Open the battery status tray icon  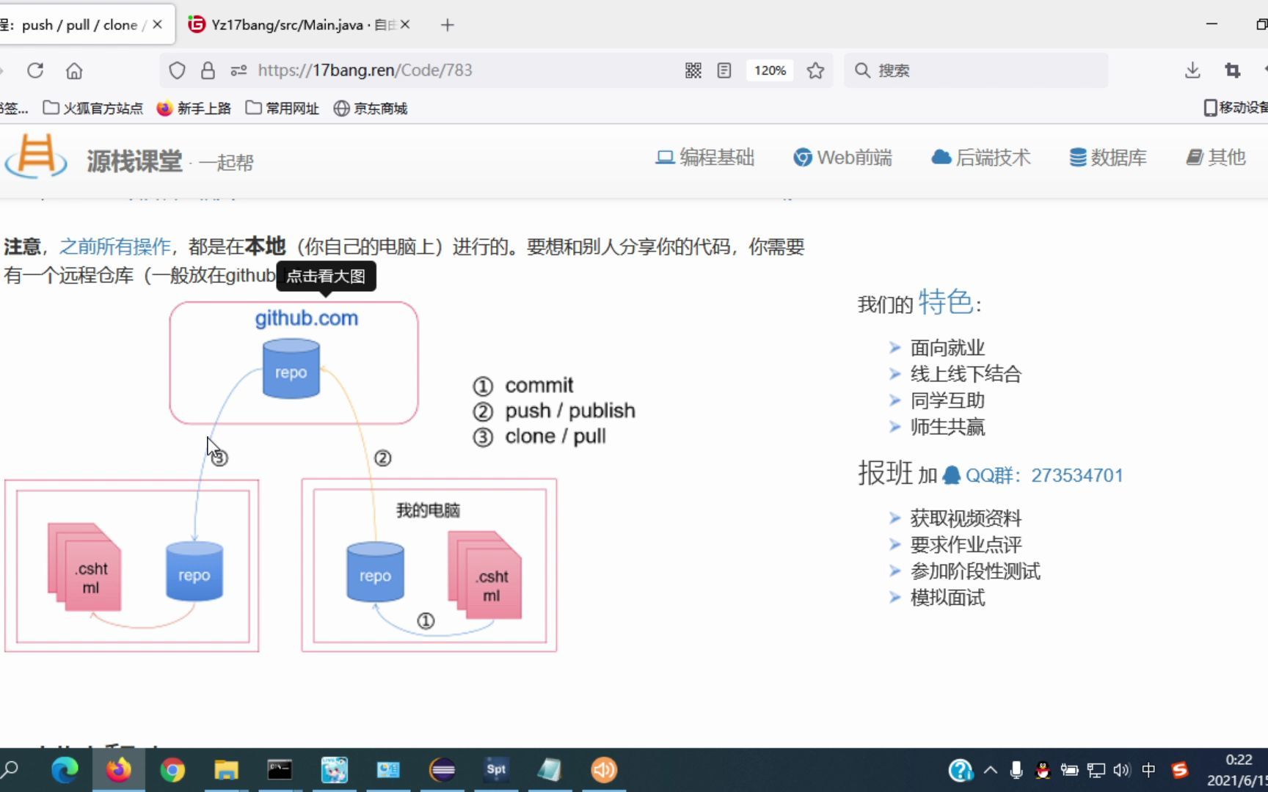pyautogui.click(x=1069, y=770)
